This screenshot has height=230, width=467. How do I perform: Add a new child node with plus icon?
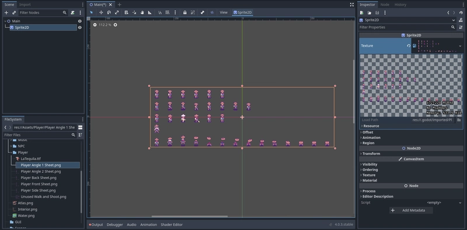pyautogui.click(x=6, y=12)
